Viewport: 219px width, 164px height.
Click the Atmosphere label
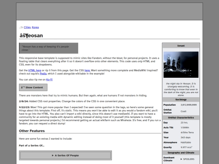coord(170,143)
